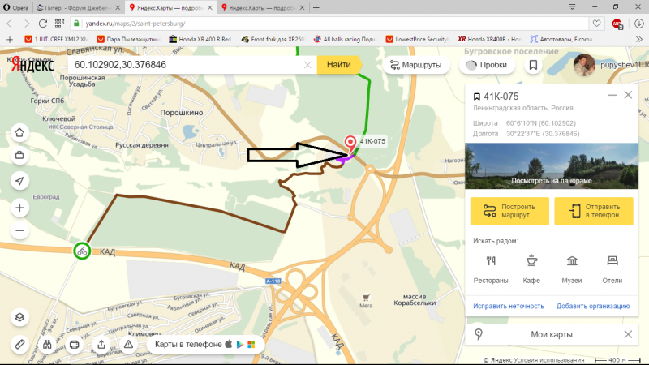The image size is (649, 365).
Task: Select the ruler measurement tool
Action: [x=19, y=344]
